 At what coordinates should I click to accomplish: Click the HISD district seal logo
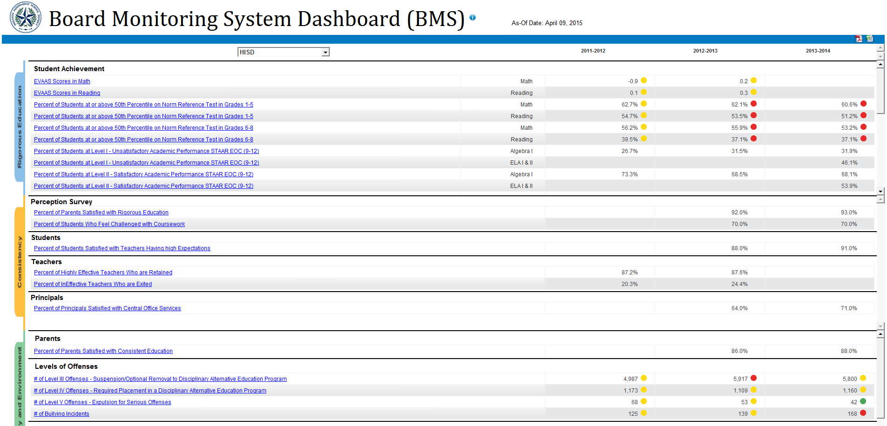(x=26, y=18)
